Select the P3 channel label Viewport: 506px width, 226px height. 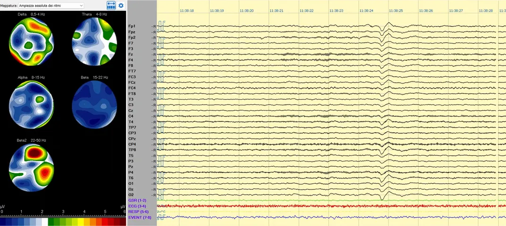[x=131, y=161]
